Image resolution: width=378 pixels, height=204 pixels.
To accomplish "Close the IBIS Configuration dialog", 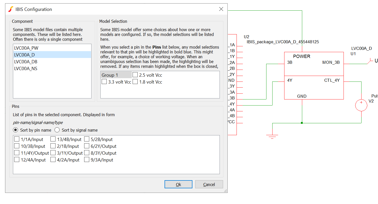I will point(221,9).
